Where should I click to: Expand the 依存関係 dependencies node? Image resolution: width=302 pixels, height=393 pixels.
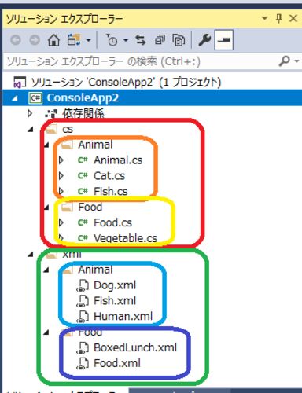pos(30,113)
